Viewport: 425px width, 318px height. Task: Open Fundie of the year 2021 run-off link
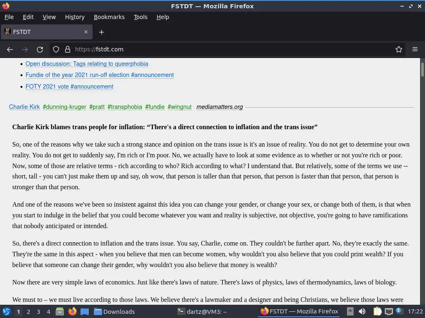tap(100, 75)
